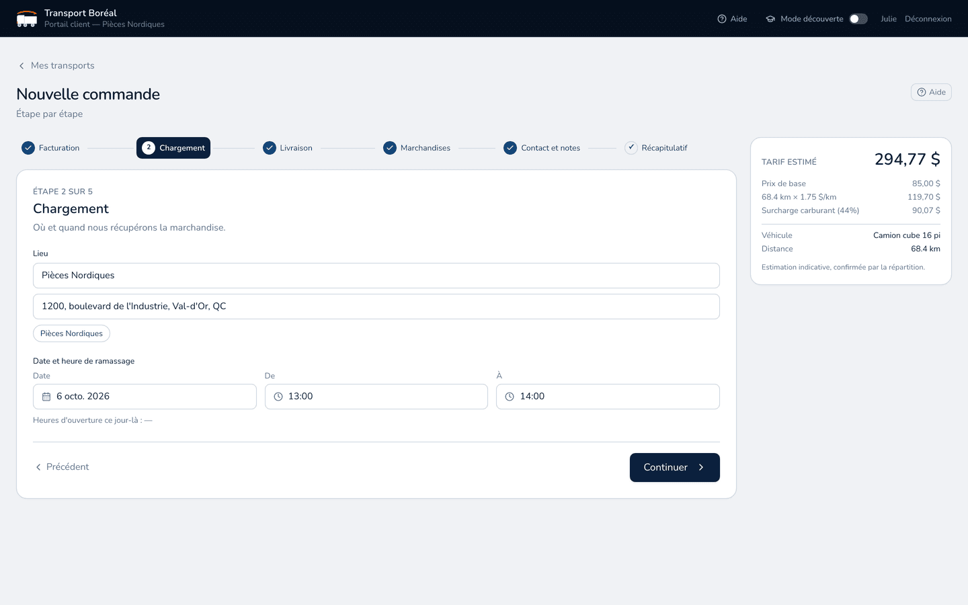Click the Livraison step checkmark icon
The height and width of the screenshot is (605, 968).
270,148
